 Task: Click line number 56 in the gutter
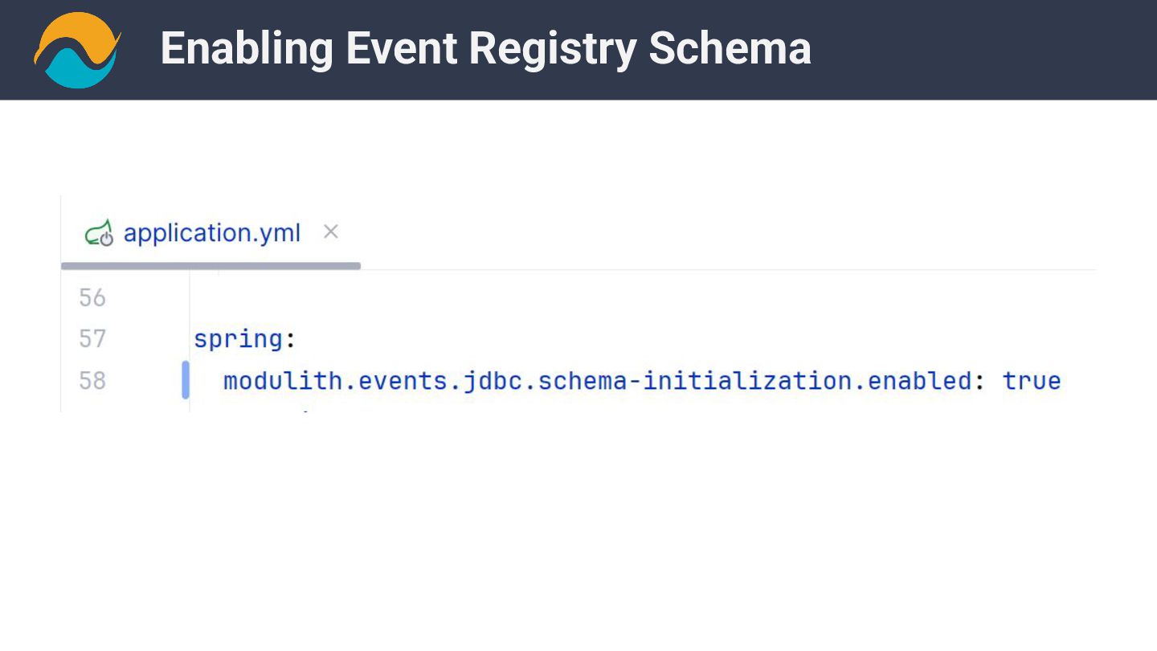pyautogui.click(x=92, y=298)
